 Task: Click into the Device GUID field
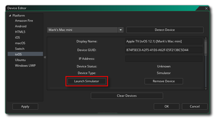tap(164, 50)
